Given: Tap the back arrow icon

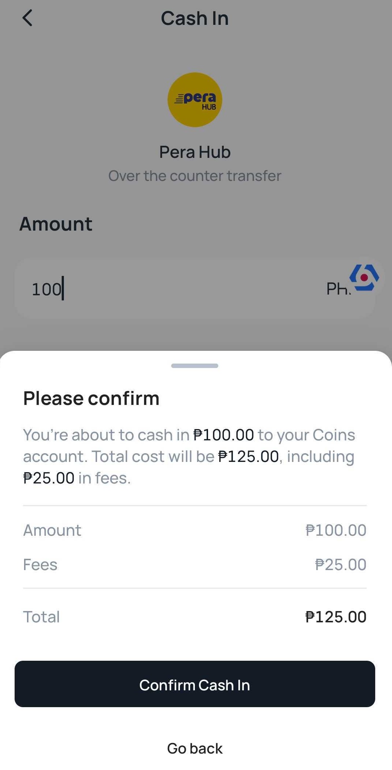Looking at the screenshot, I should 27,18.
